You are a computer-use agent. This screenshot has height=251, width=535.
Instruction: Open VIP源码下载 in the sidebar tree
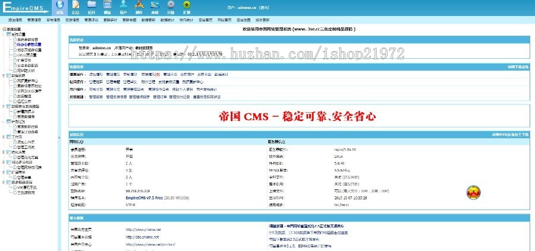tap(27, 188)
